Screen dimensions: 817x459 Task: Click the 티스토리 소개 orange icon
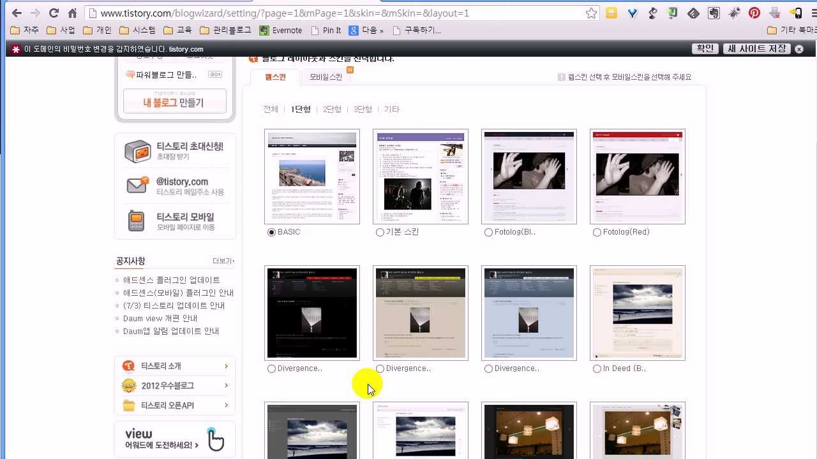click(129, 366)
